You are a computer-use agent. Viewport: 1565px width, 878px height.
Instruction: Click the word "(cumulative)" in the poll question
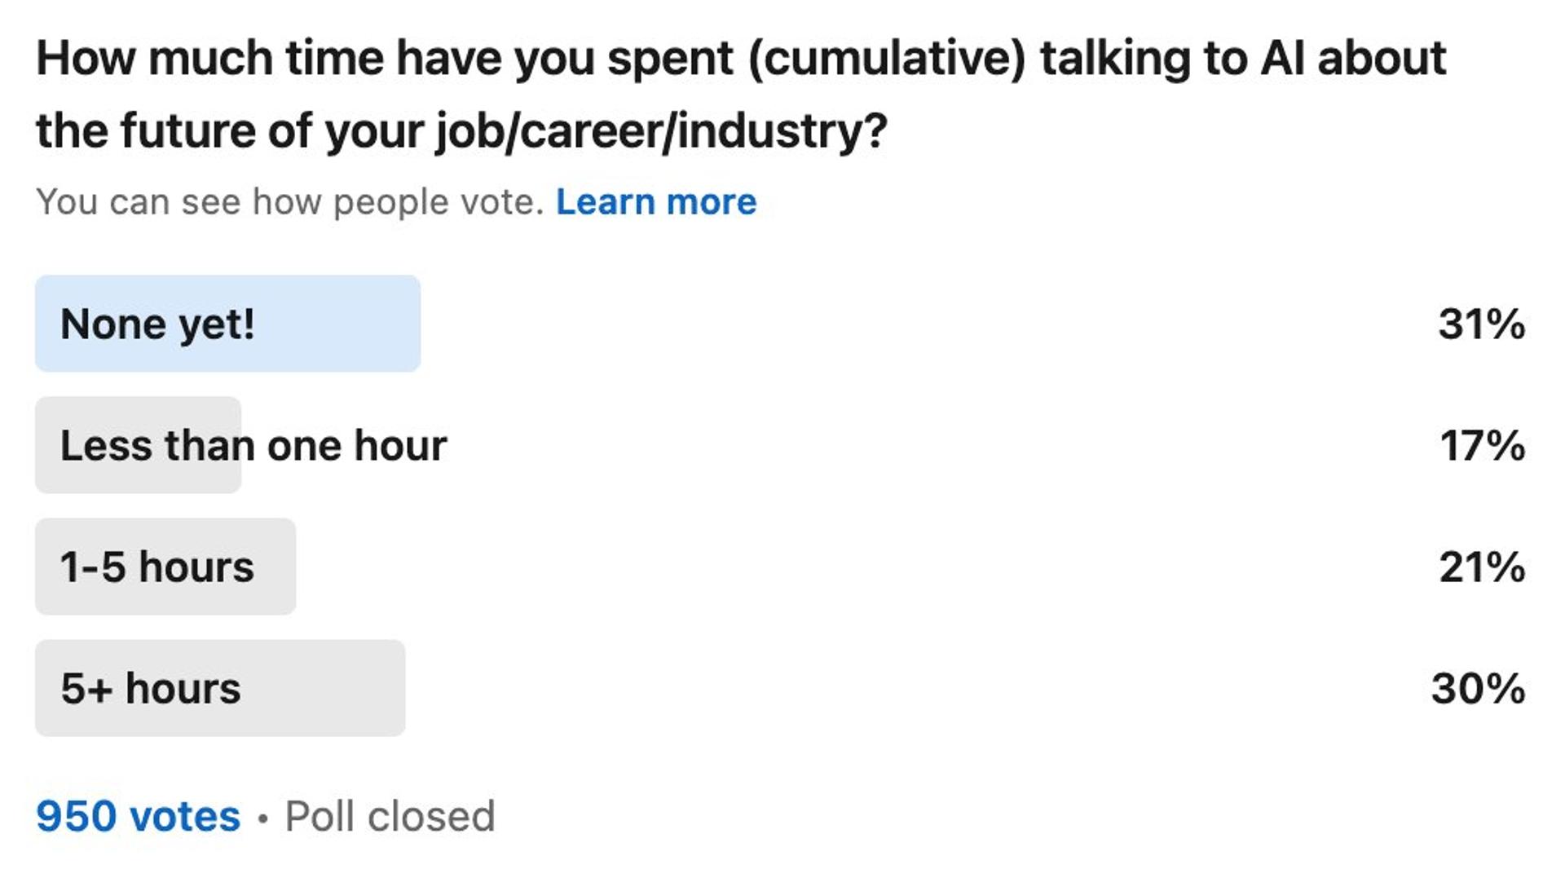point(886,59)
